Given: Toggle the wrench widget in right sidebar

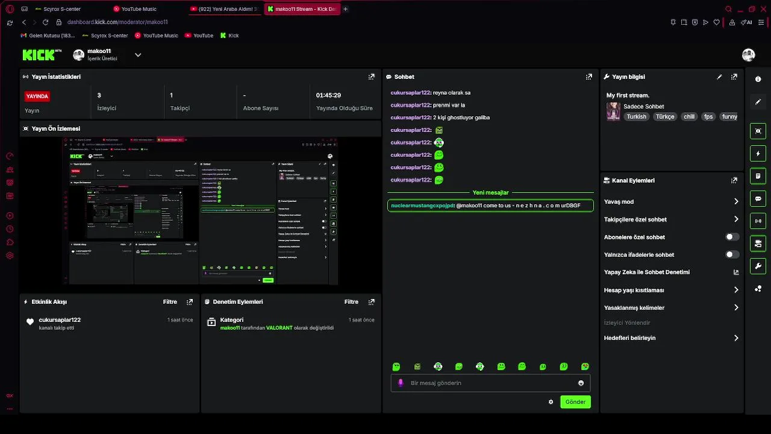Looking at the screenshot, I should 758,266.
